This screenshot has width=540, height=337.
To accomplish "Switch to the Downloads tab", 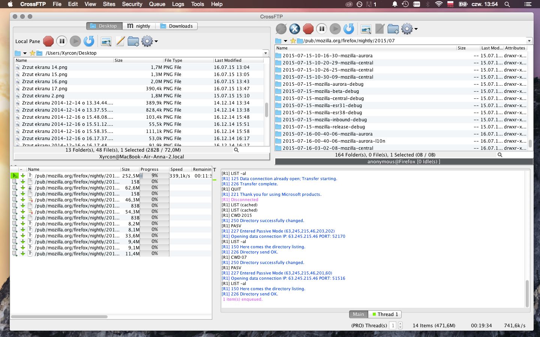I will (176, 26).
